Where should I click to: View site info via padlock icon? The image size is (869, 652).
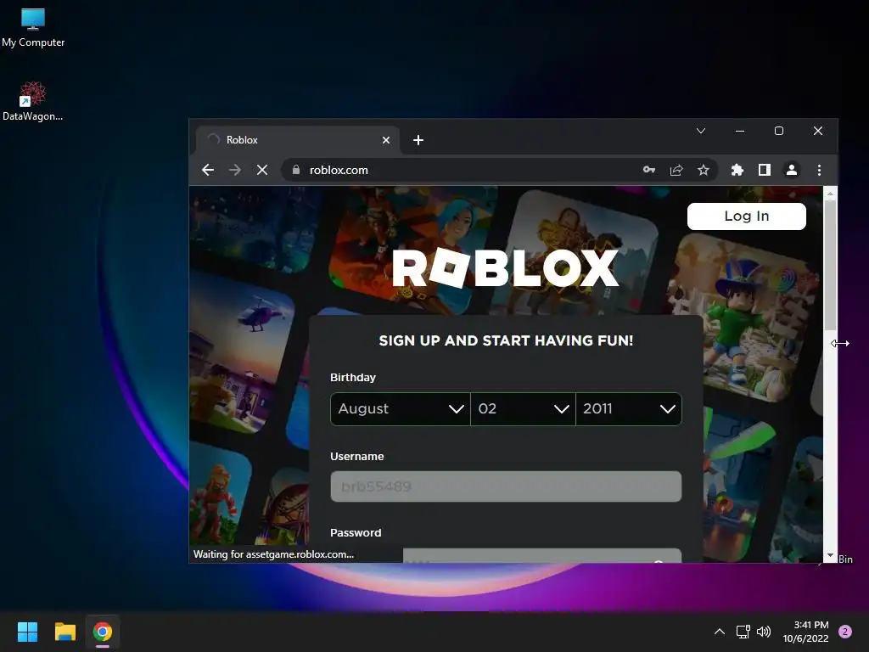(x=296, y=170)
